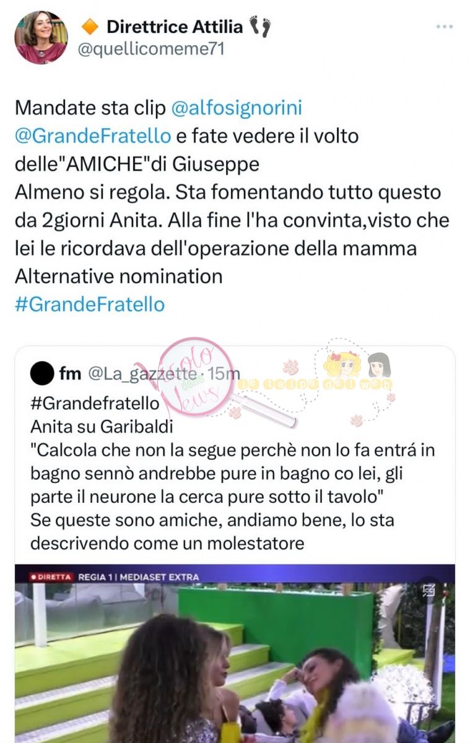Tap the icon at video top-right corner
Screen dimensions: 470x743
click(429, 591)
